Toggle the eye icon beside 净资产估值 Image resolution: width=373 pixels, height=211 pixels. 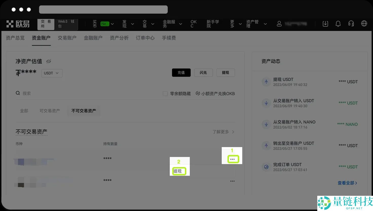coord(49,61)
